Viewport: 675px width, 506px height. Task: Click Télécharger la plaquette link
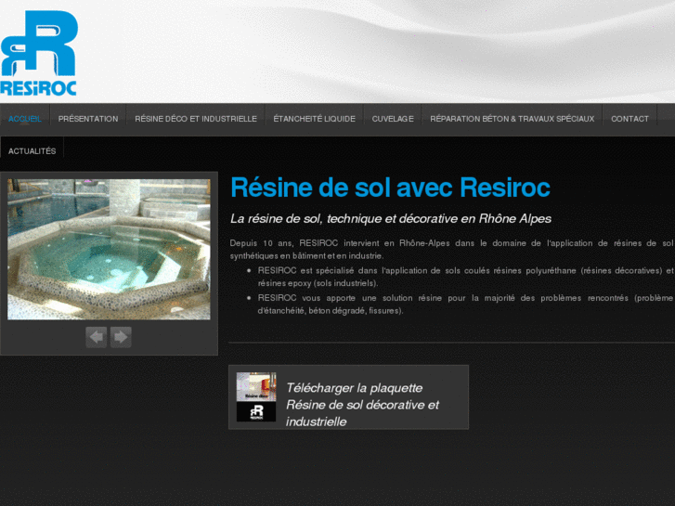tap(362, 405)
